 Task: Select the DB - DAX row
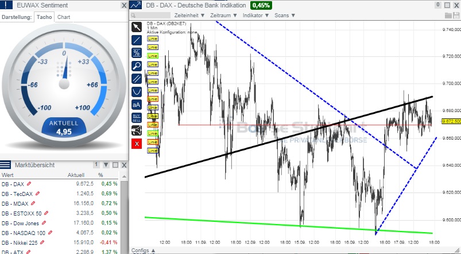pos(60,184)
